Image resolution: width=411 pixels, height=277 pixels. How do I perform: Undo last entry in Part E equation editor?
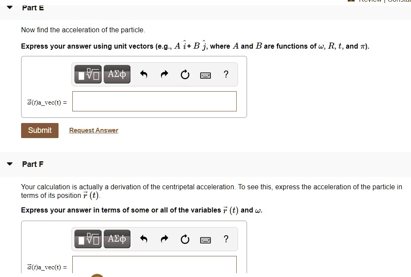pos(144,74)
